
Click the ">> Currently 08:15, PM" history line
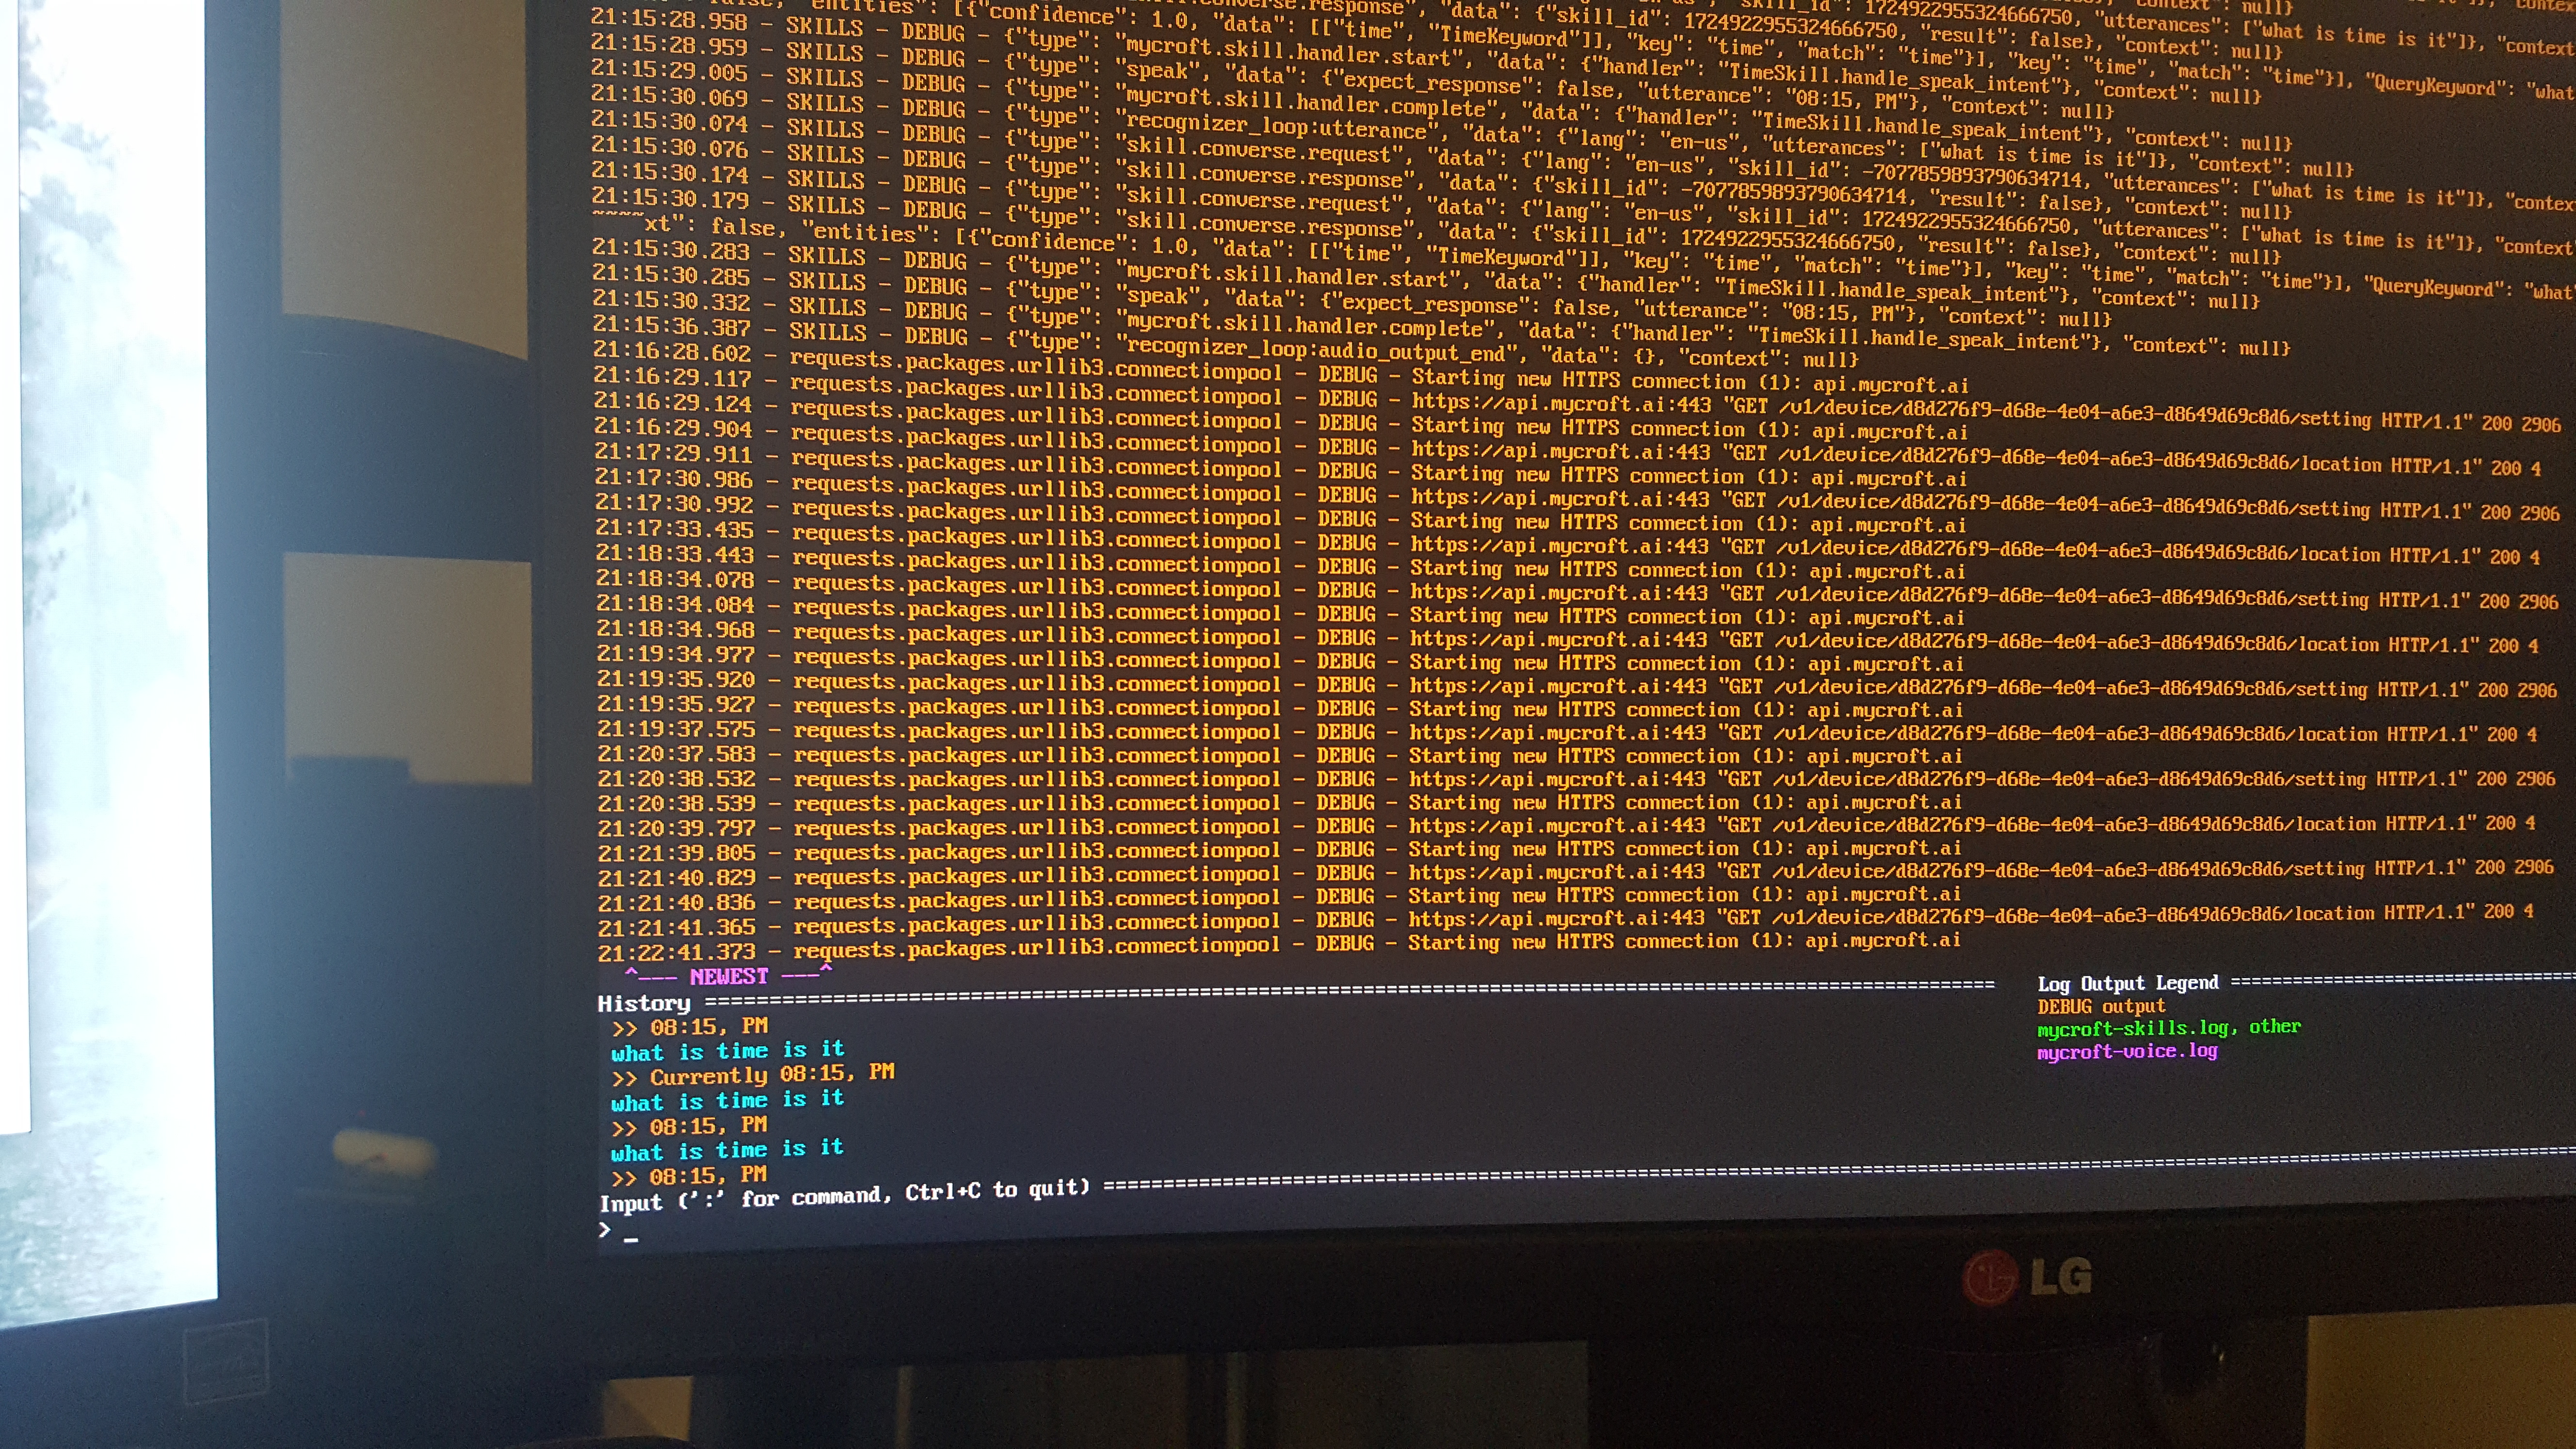tap(753, 1075)
